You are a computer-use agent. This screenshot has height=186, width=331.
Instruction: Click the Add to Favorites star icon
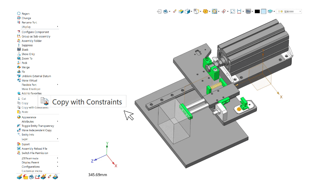[19, 93]
